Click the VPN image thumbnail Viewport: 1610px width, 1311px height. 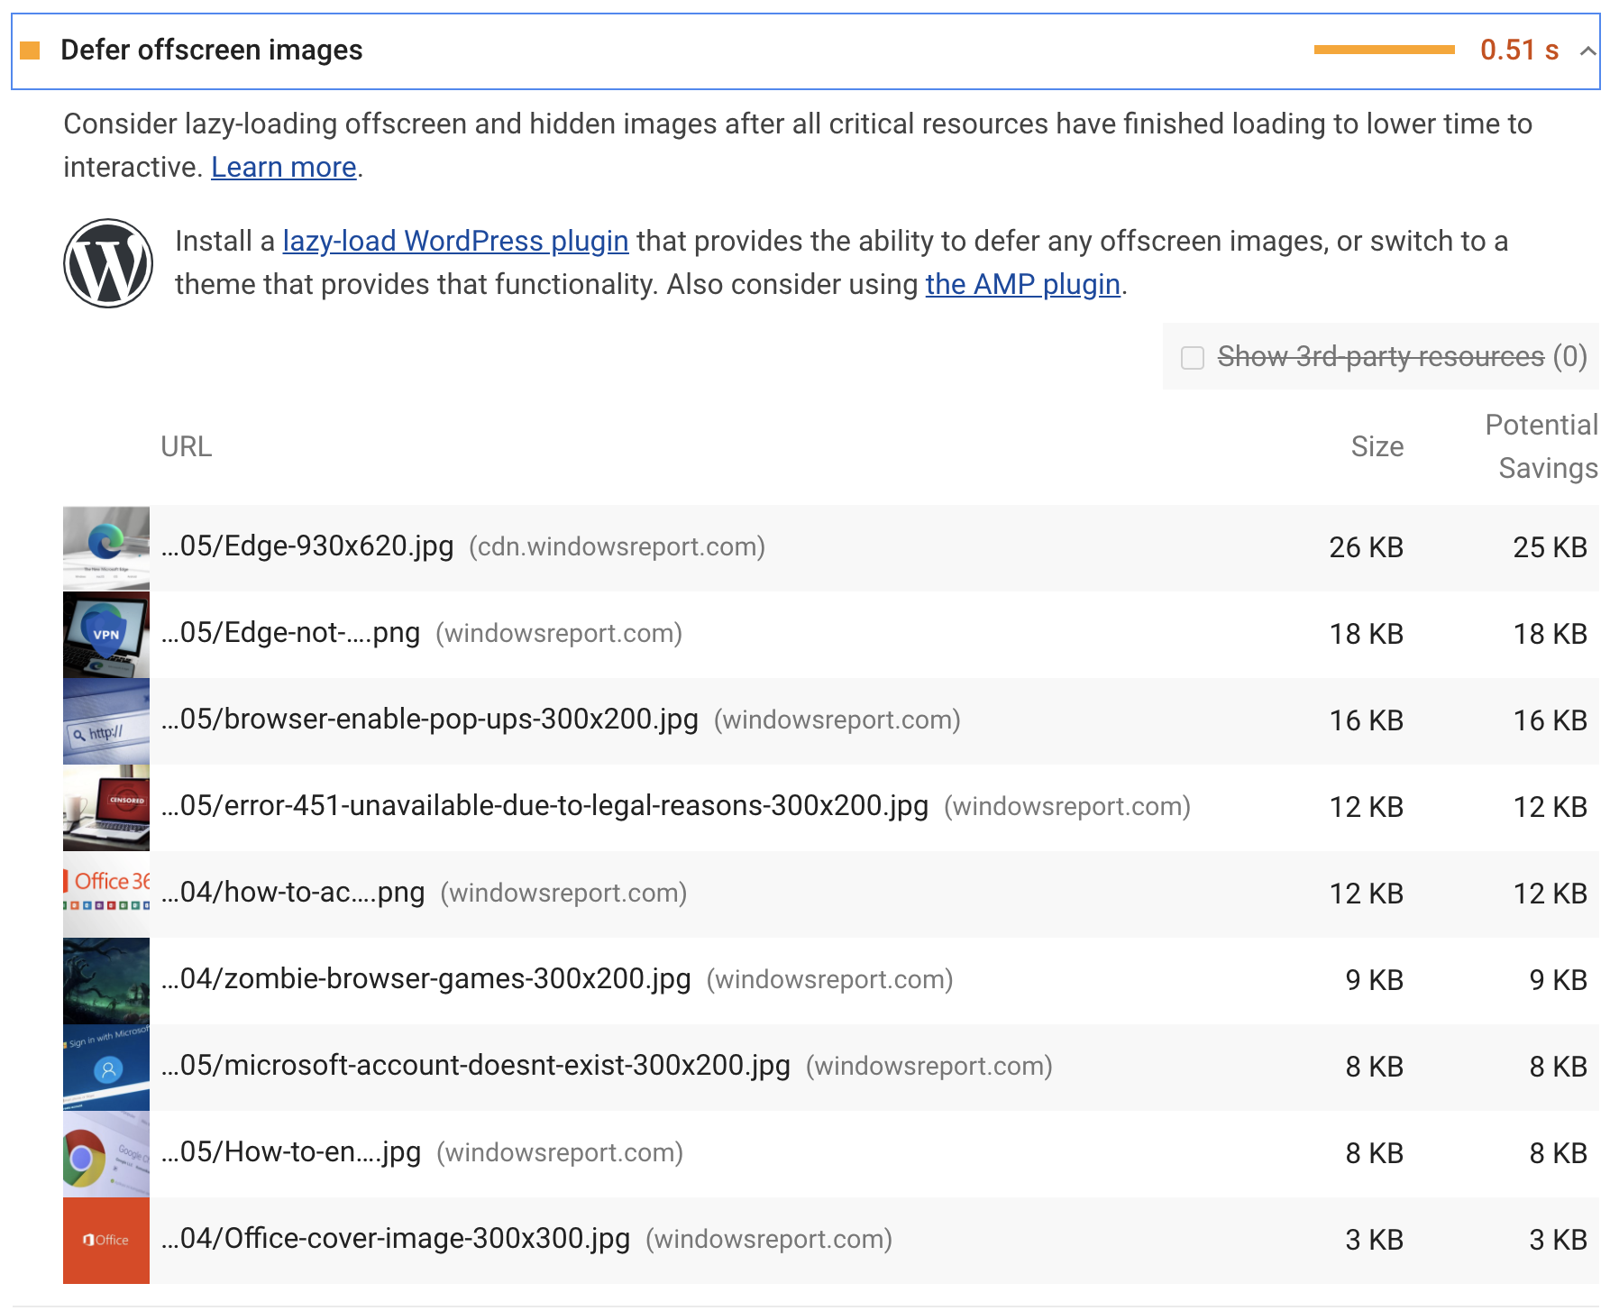[105, 633]
